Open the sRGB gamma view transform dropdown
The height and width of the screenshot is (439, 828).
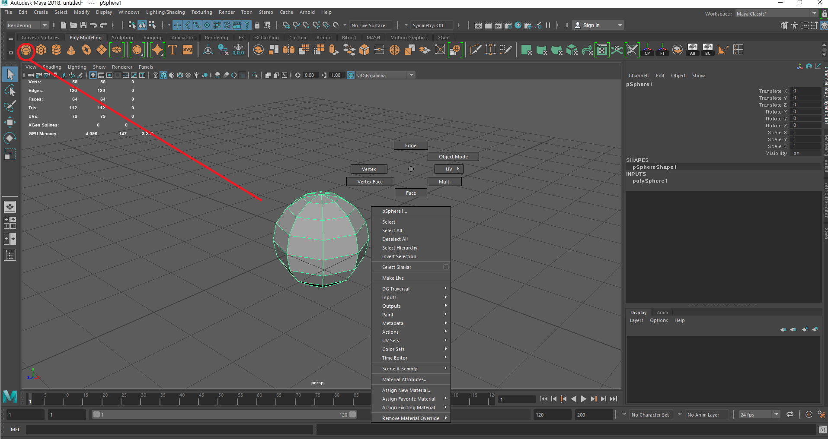pyautogui.click(x=386, y=75)
